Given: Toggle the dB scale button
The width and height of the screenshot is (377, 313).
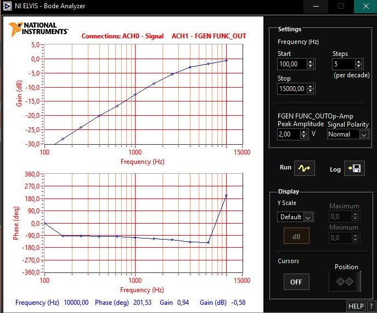Looking at the screenshot, I should [296, 236].
